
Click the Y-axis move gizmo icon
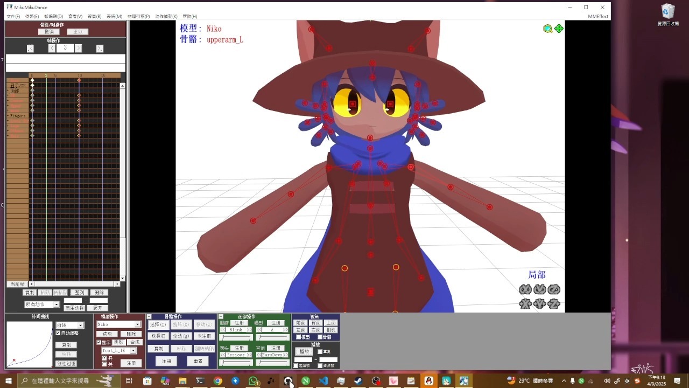[540, 303]
